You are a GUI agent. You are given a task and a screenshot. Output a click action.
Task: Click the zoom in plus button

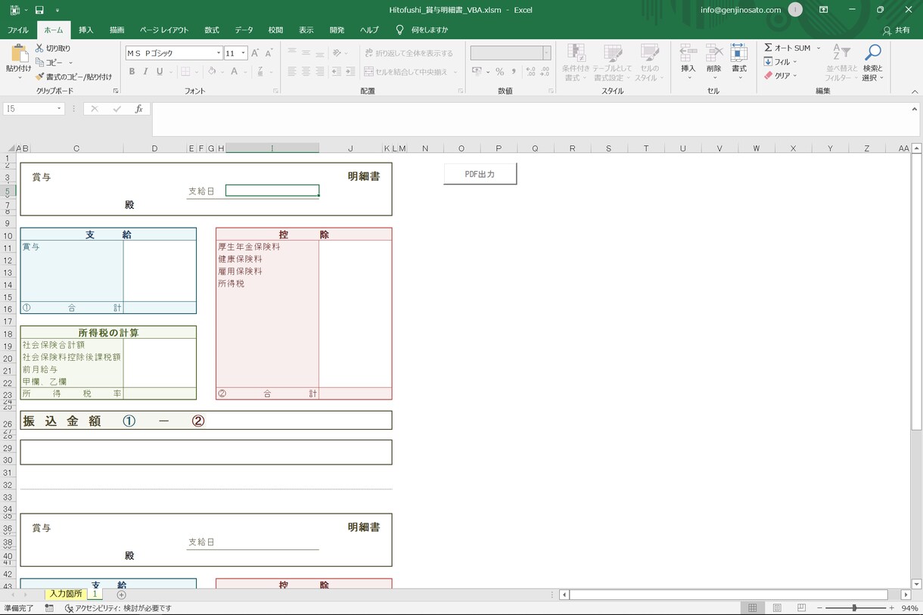click(890, 608)
